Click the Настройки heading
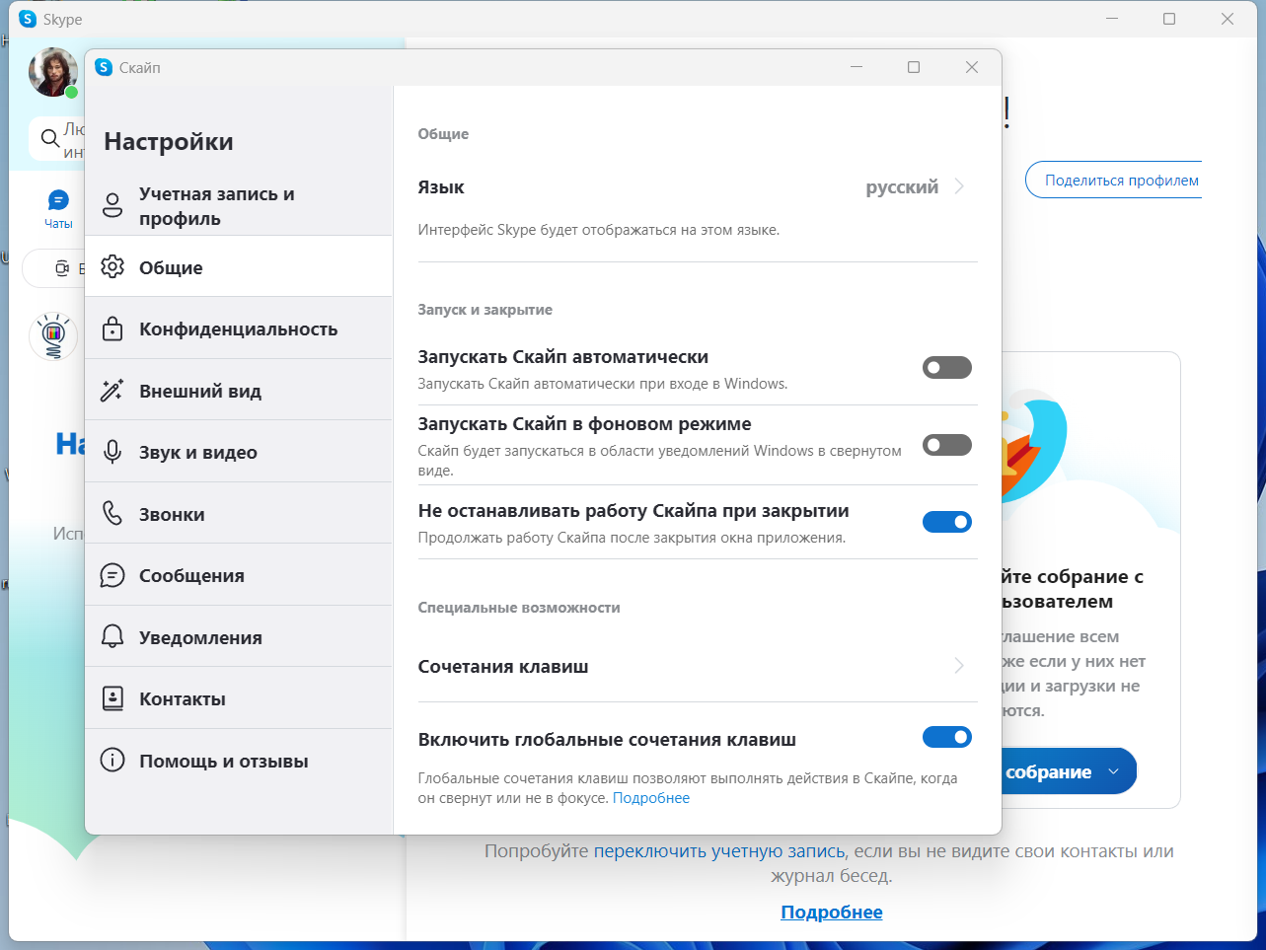This screenshot has height=950, width=1266. [169, 142]
